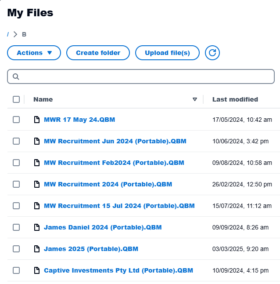Select checkbox for MW Recruitment 2024 (Portable).QBM
Image resolution: width=280 pixels, height=284 pixels.
click(x=16, y=184)
